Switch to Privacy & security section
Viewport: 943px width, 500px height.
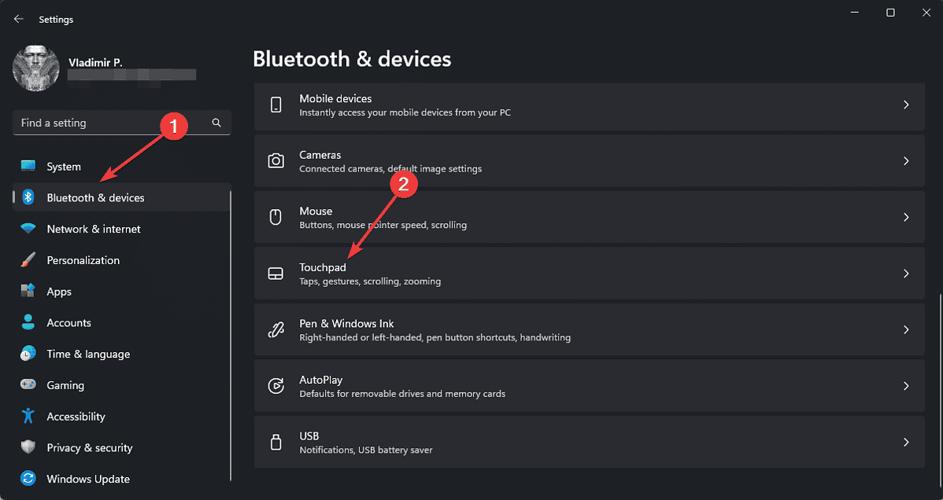point(89,447)
